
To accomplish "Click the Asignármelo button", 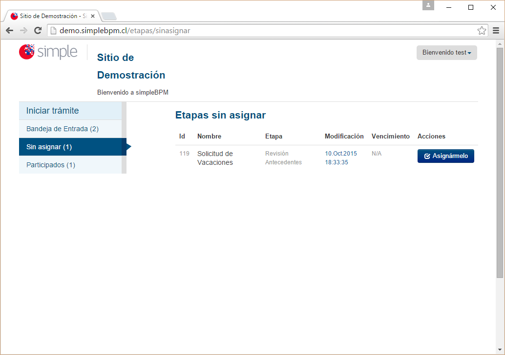I will (446, 156).
